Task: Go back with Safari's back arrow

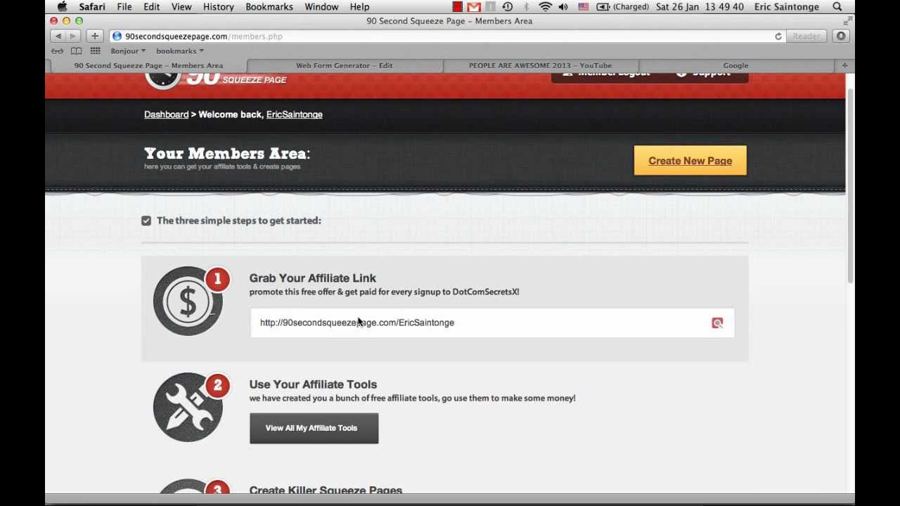Action: pos(58,36)
